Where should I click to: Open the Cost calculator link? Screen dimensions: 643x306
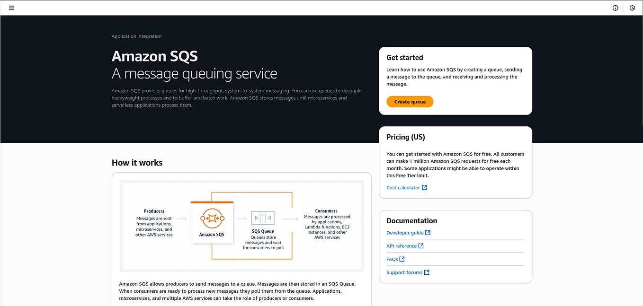click(402, 187)
